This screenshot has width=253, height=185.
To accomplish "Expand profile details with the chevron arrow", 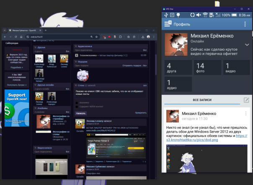I will [x=247, y=44].
